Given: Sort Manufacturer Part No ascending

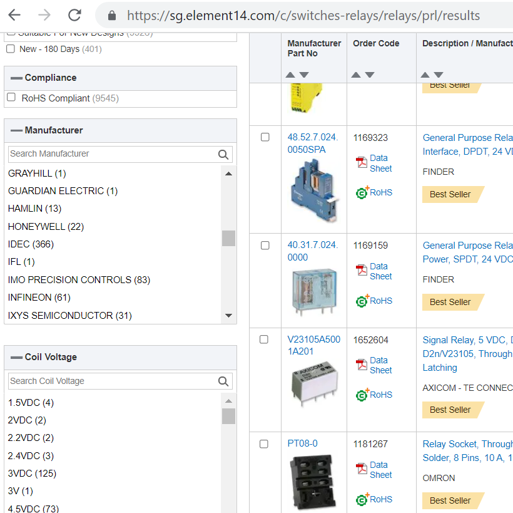Looking at the screenshot, I should pos(290,75).
